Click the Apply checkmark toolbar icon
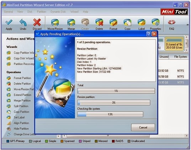191x150 pixels. [x=9, y=22]
